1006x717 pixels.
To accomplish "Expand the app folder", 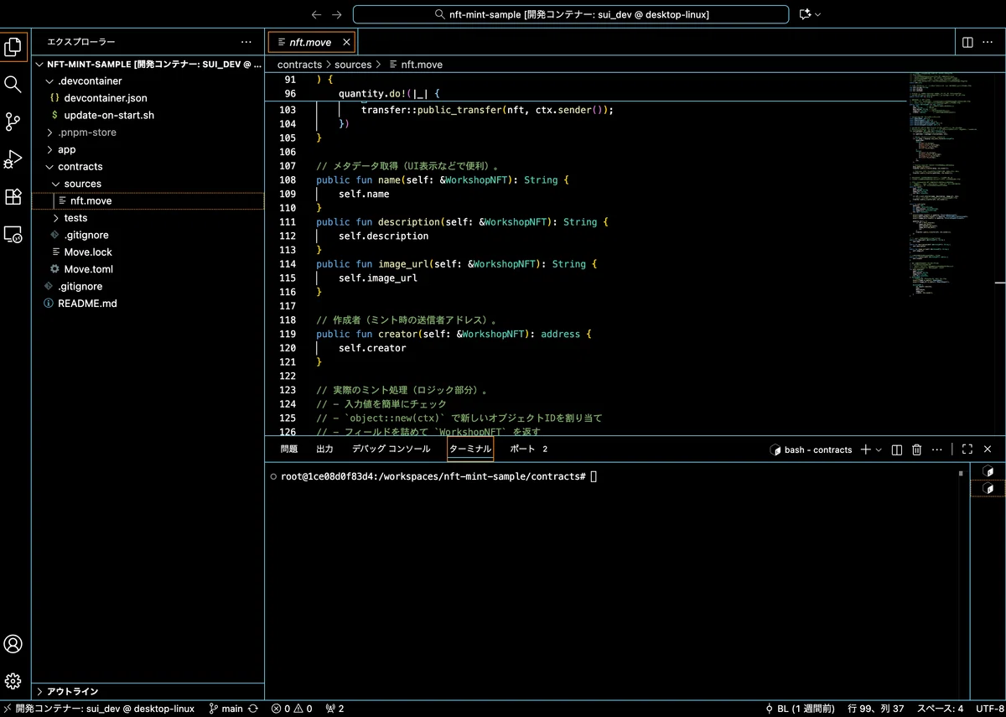I will pos(148,149).
